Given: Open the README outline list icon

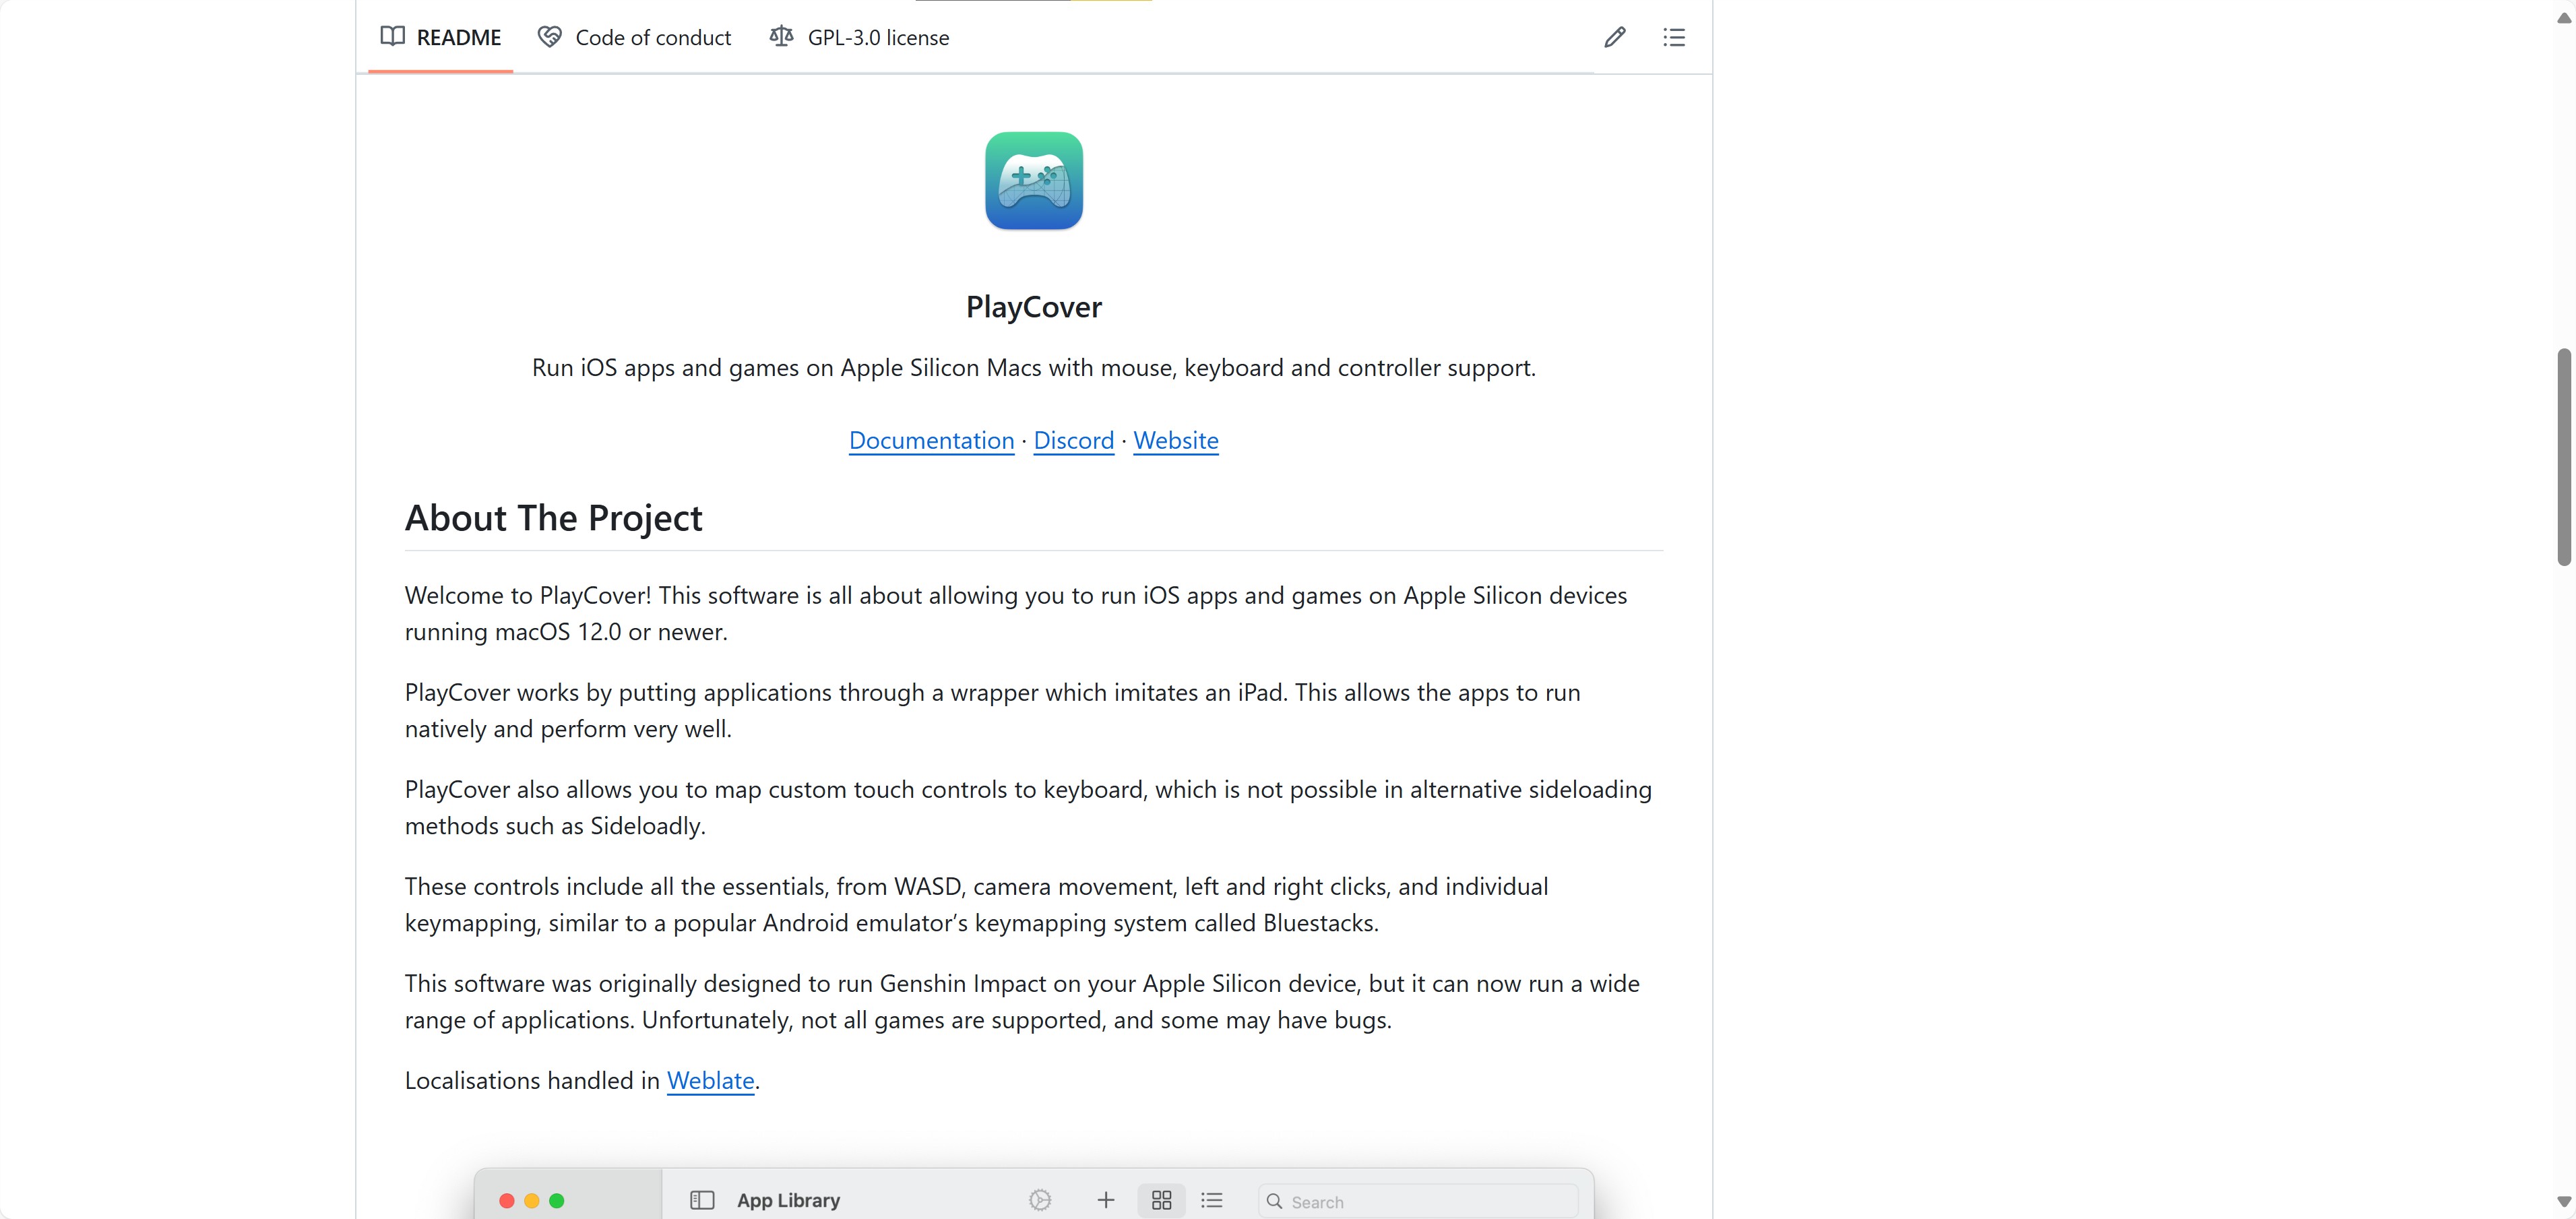Looking at the screenshot, I should 1674,37.
